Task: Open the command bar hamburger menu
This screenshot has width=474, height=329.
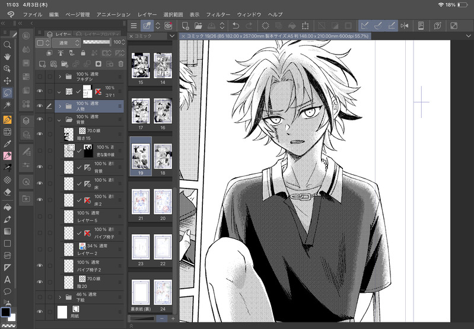Action: (x=133, y=25)
